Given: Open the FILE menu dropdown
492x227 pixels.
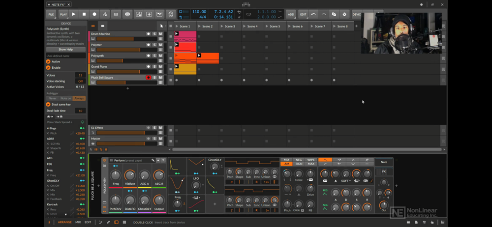Looking at the screenshot, I should coord(51,14).
